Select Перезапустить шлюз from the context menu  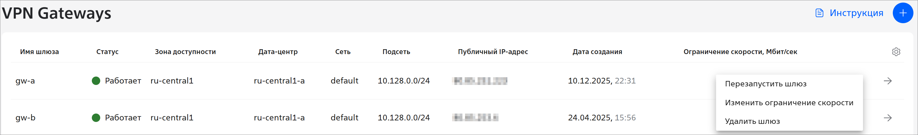[765, 84]
